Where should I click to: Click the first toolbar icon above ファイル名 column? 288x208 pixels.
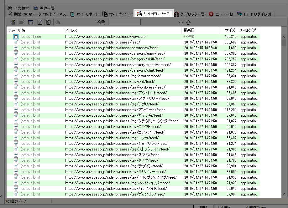tap(13, 22)
